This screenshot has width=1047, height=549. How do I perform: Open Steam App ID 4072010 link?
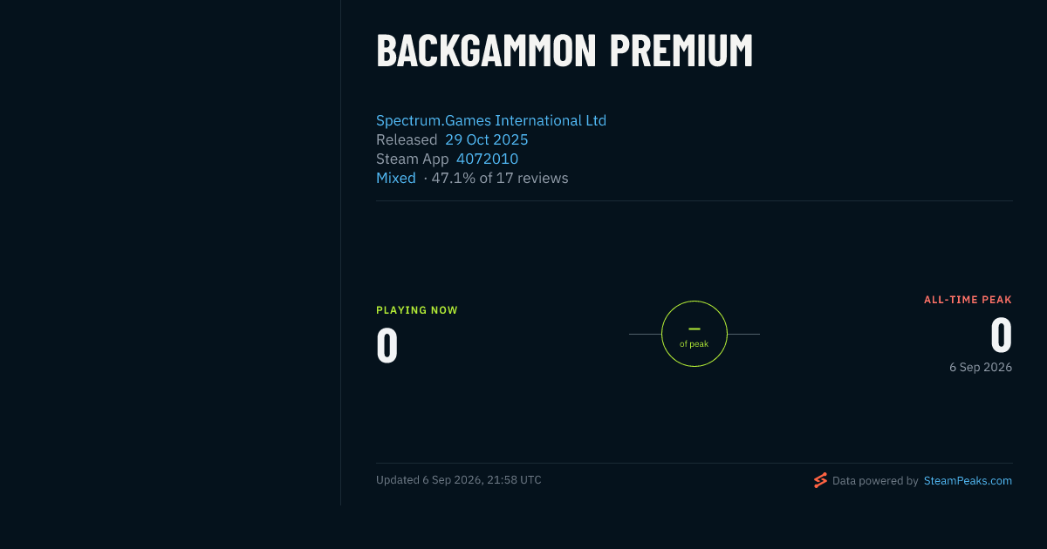pos(488,159)
